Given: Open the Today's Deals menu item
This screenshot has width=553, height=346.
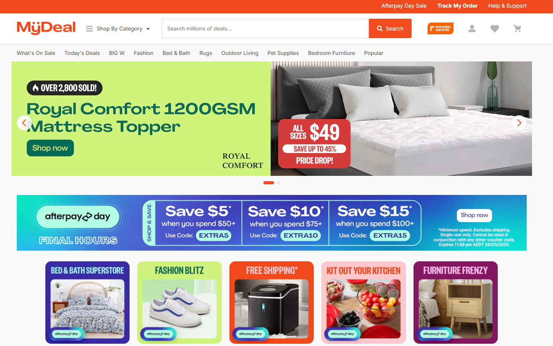Looking at the screenshot, I should [x=82, y=53].
